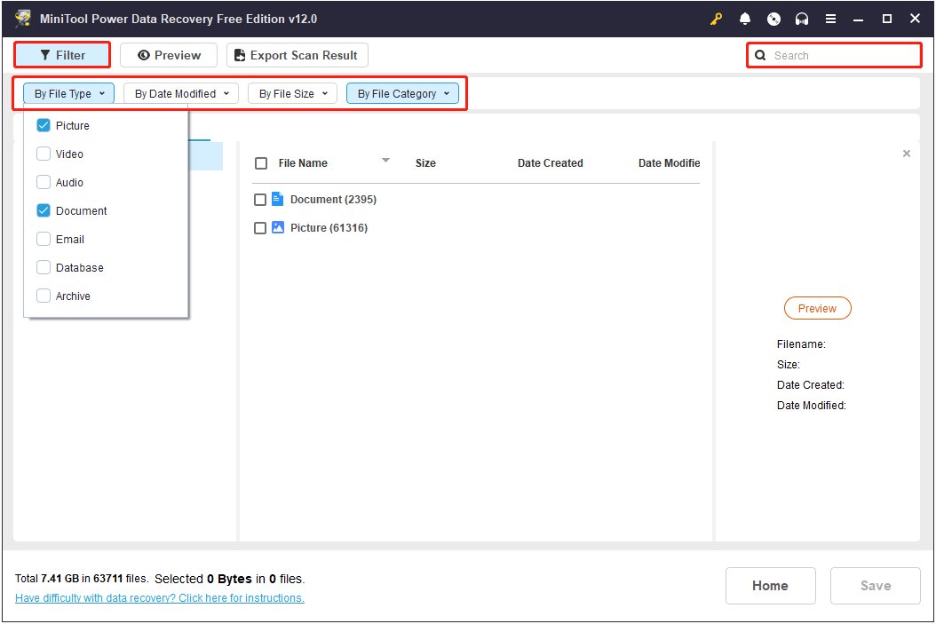
Task: Open the hamburger menu in title bar
Action: (x=830, y=19)
